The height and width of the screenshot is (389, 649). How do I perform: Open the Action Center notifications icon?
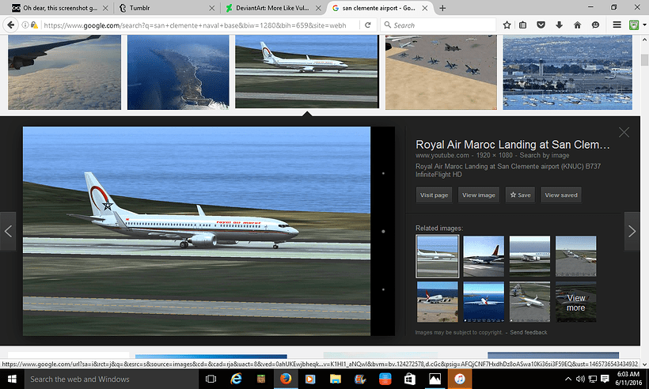[605, 379]
